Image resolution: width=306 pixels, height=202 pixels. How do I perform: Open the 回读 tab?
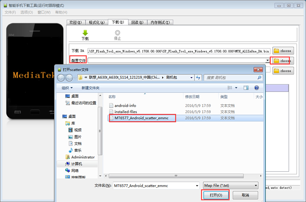coord(137,22)
